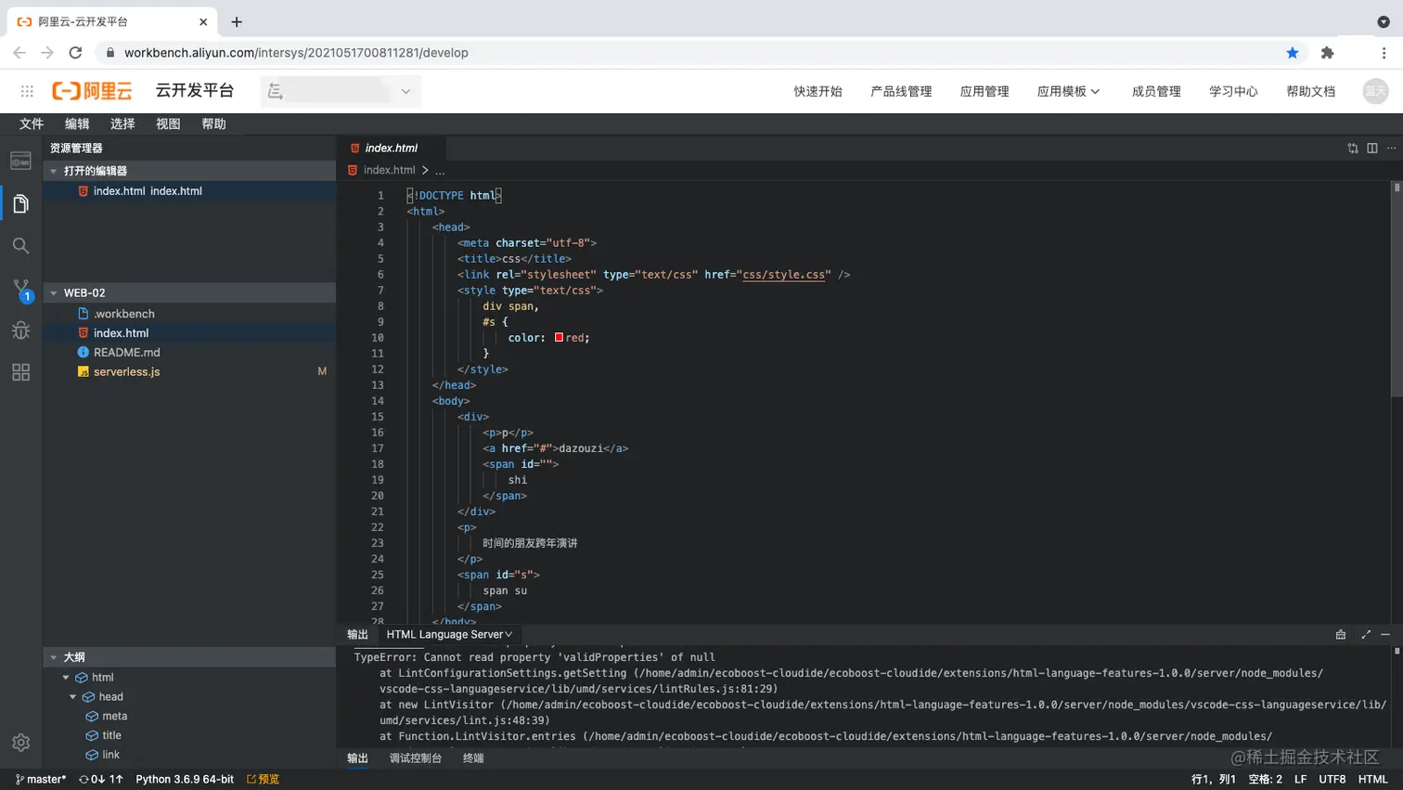Go to 应用管理
1403x790 pixels.
(985, 91)
